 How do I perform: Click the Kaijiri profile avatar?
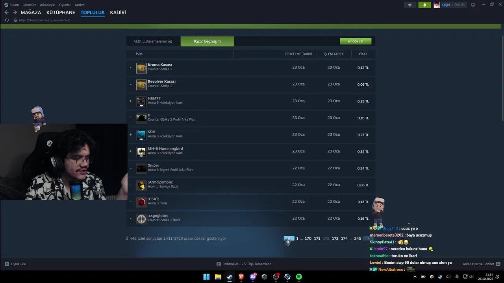point(437,5)
